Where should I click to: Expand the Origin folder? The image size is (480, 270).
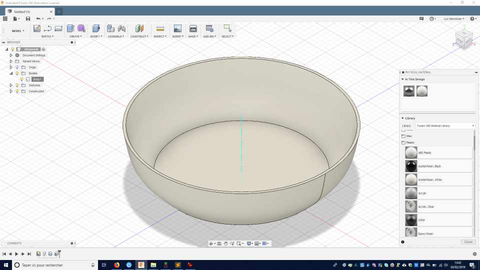coord(11,67)
